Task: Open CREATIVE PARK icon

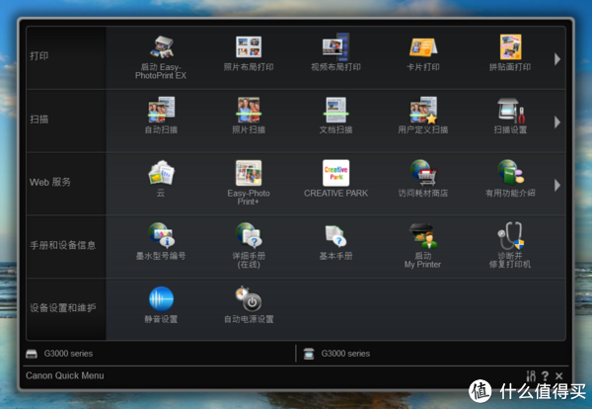Action: [x=335, y=173]
